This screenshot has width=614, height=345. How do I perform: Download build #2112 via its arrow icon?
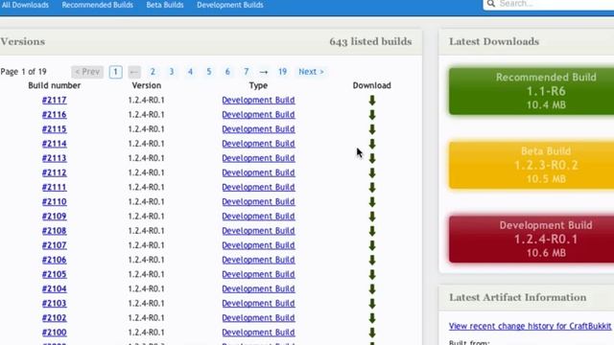pyautogui.click(x=372, y=172)
